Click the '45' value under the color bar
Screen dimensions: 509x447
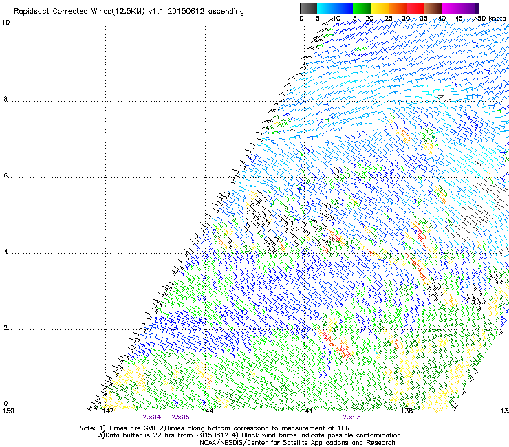459,19
